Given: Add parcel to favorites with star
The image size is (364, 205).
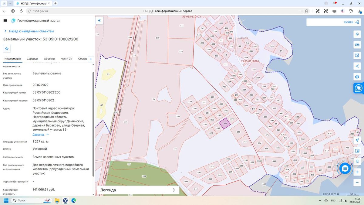Looking at the screenshot, I should [x=7, y=48].
